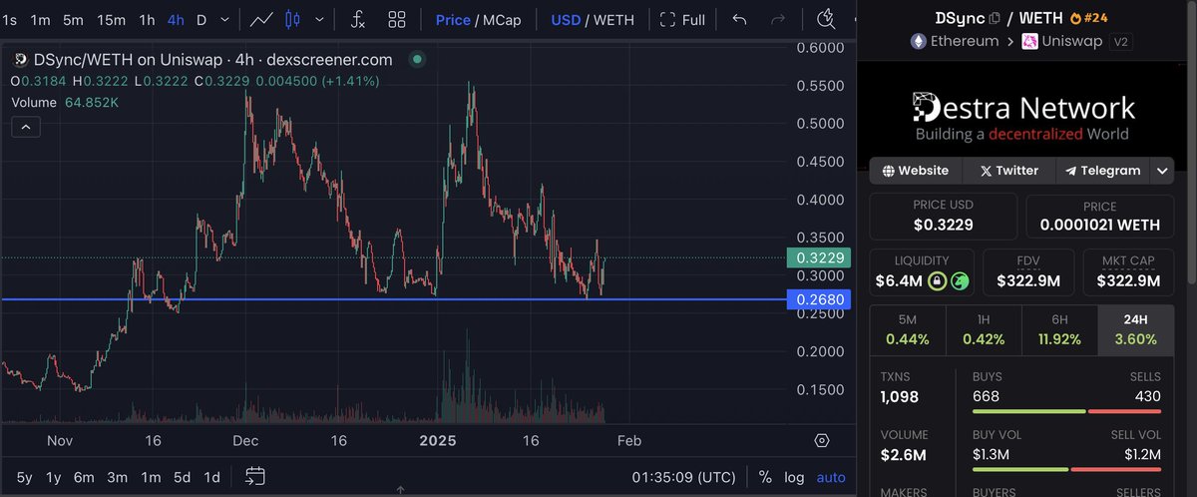The height and width of the screenshot is (497, 1197).
Task: Click the green market status dot
Action: click(x=417, y=59)
